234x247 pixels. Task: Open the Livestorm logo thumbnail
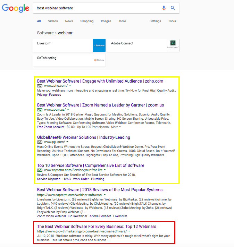(99, 45)
